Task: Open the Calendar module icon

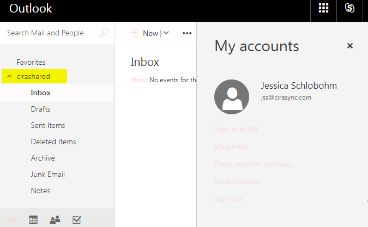Action: 33,219
